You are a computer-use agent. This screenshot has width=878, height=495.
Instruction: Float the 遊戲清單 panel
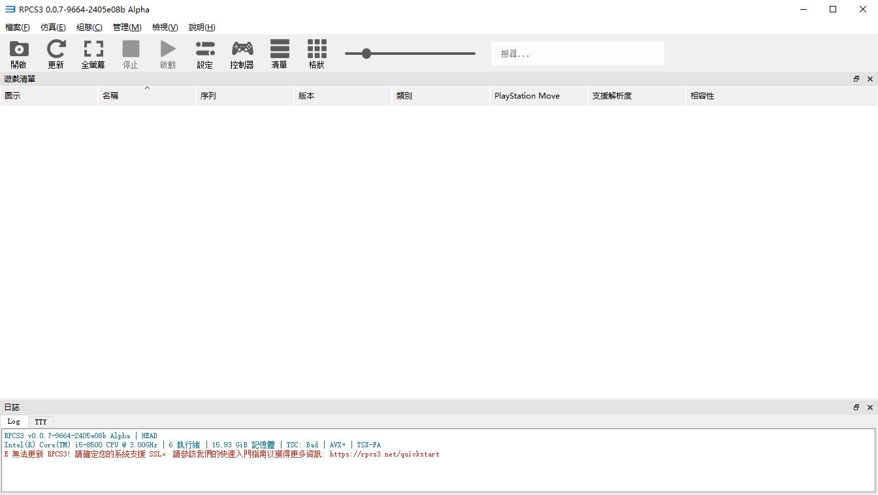pos(856,79)
